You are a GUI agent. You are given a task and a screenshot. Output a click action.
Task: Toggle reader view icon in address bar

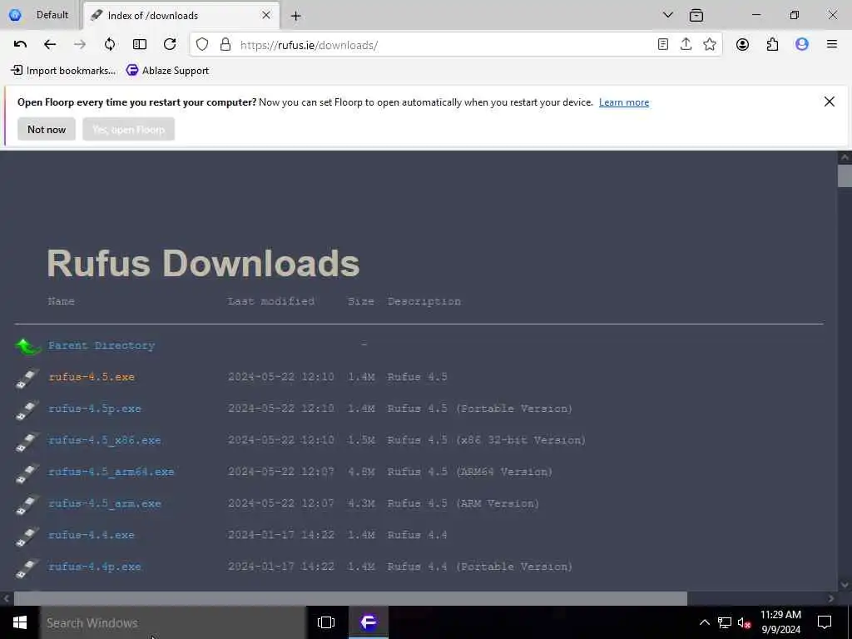[663, 45]
